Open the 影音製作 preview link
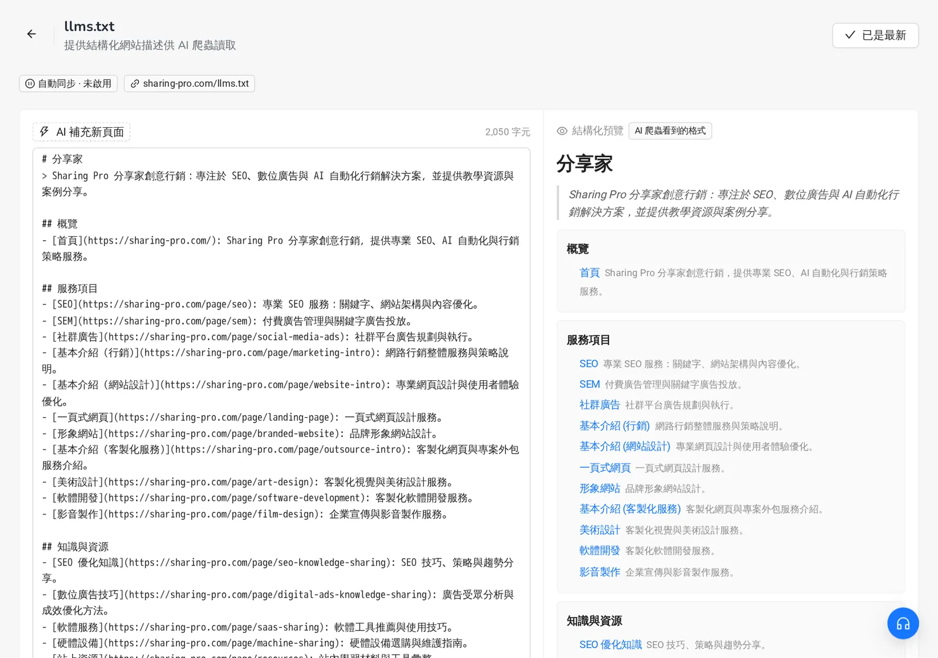The height and width of the screenshot is (658, 938). point(599,572)
